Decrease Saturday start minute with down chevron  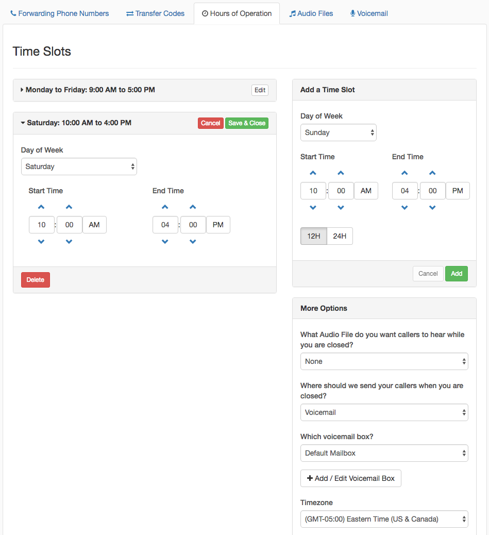[69, 242]
